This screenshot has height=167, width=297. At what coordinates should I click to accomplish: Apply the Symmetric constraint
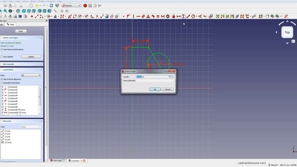point(163,17)
